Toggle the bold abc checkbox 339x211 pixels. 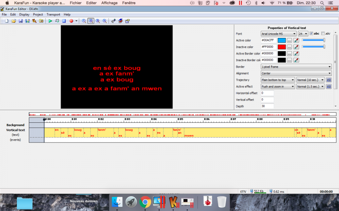pyautogui.click(x=311, y=33)
